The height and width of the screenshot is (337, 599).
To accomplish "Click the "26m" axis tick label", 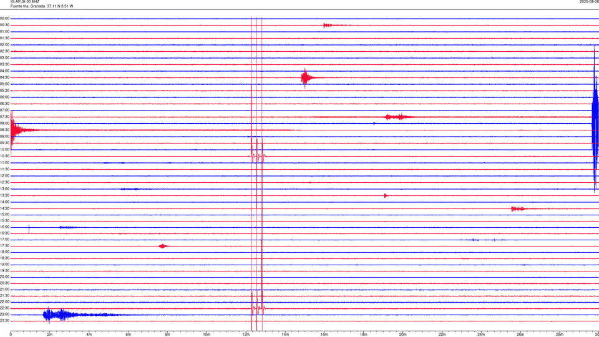I will click(520, 335).
